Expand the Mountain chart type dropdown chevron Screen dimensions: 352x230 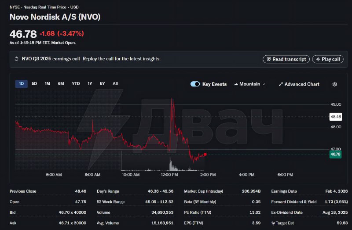click(x=264, y=84)
